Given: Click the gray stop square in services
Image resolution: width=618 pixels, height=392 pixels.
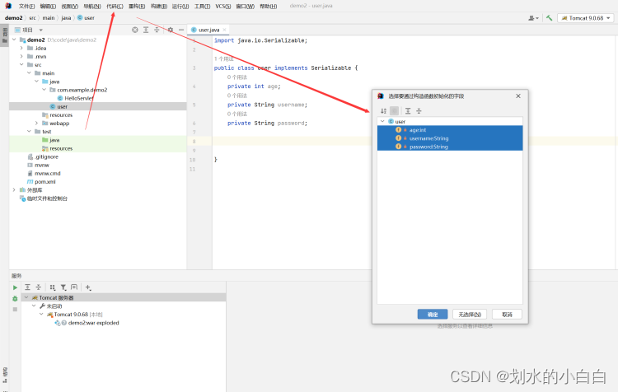Looking at the screenshot, I should [15, 310].
